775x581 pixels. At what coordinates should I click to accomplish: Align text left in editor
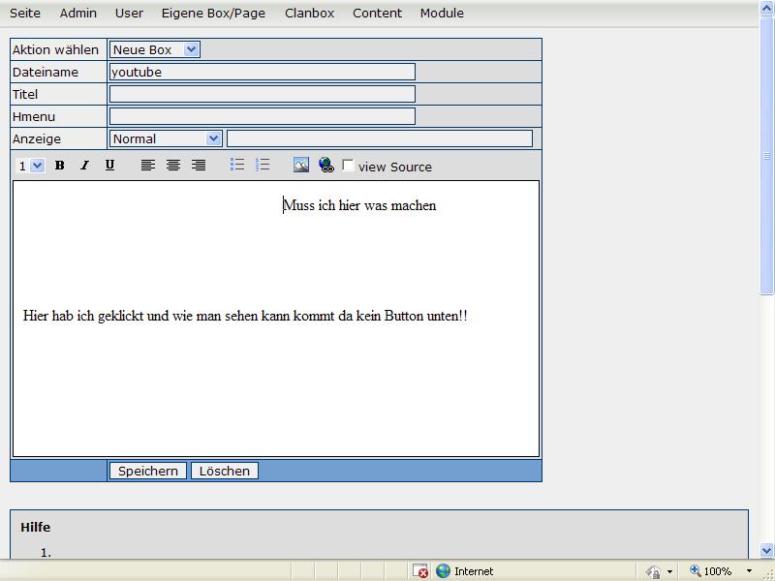148,165
